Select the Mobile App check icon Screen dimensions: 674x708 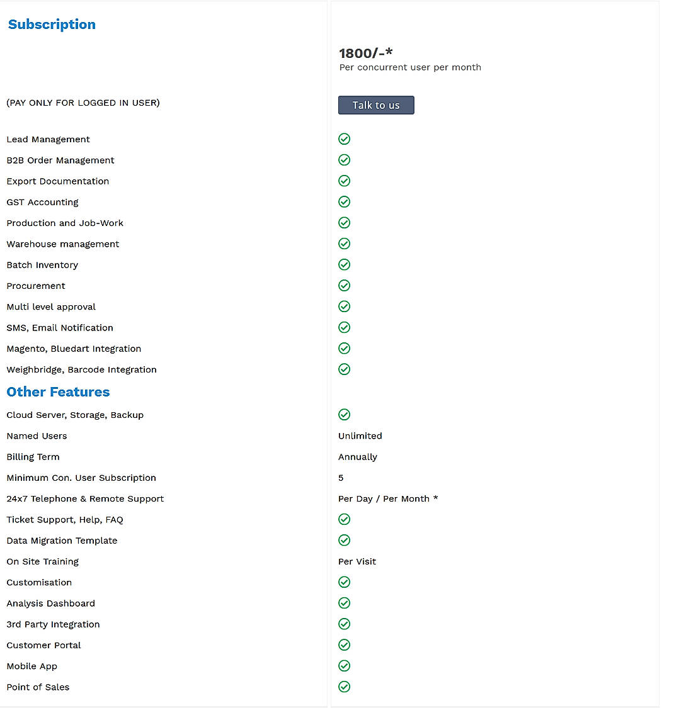(344, 666)
